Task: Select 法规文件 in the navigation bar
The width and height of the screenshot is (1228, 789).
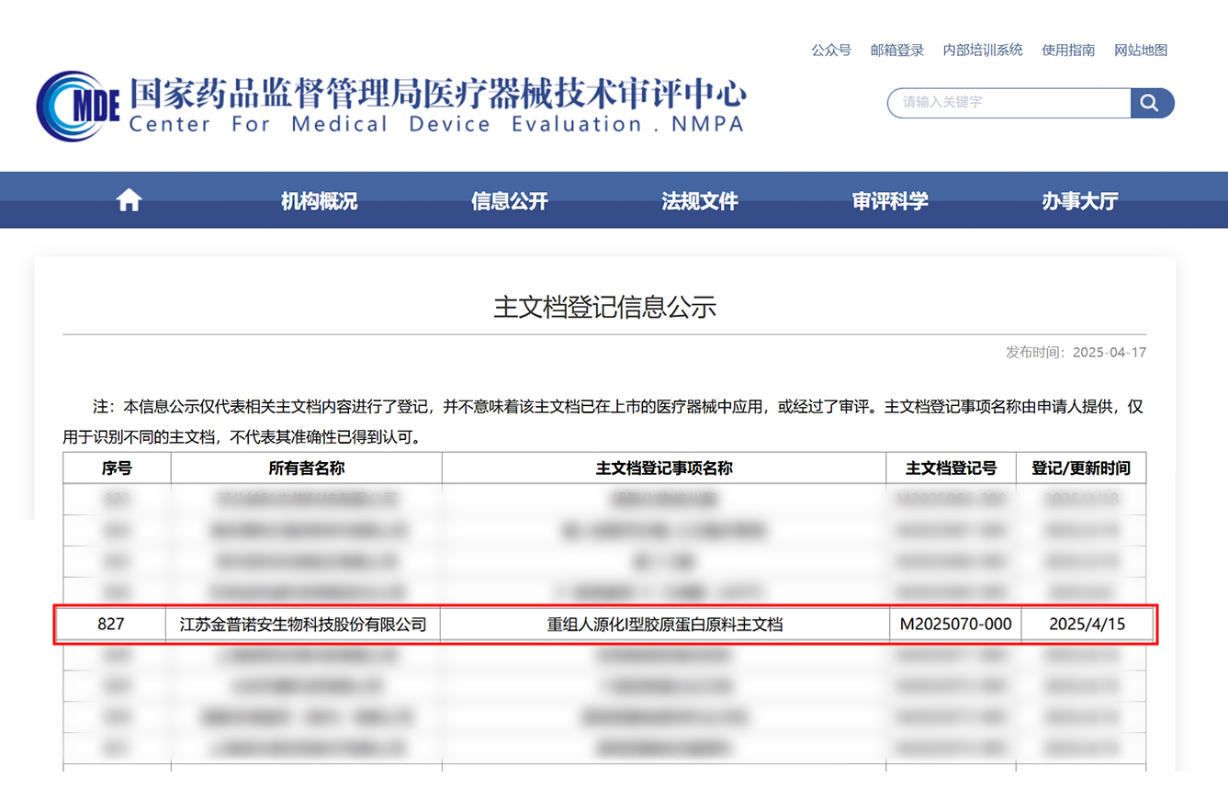Action: (x=699, y=201)
